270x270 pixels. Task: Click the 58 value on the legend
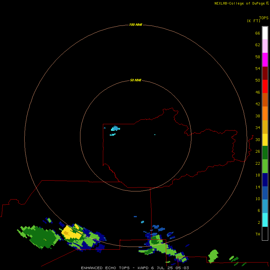pyautogui.click(x=258, y=57)
